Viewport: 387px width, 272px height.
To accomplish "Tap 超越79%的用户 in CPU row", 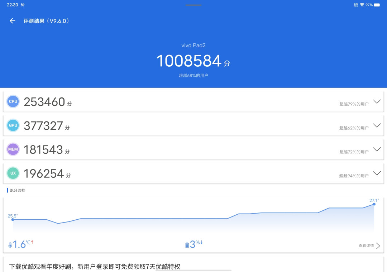I will click(354, 104).
